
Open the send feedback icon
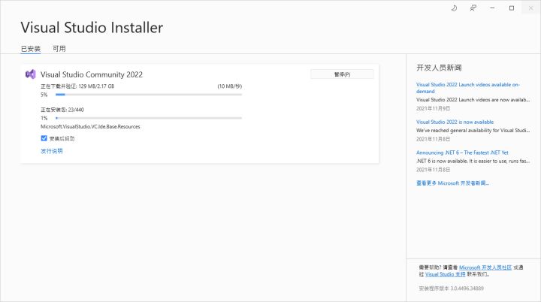pos(473,8)
